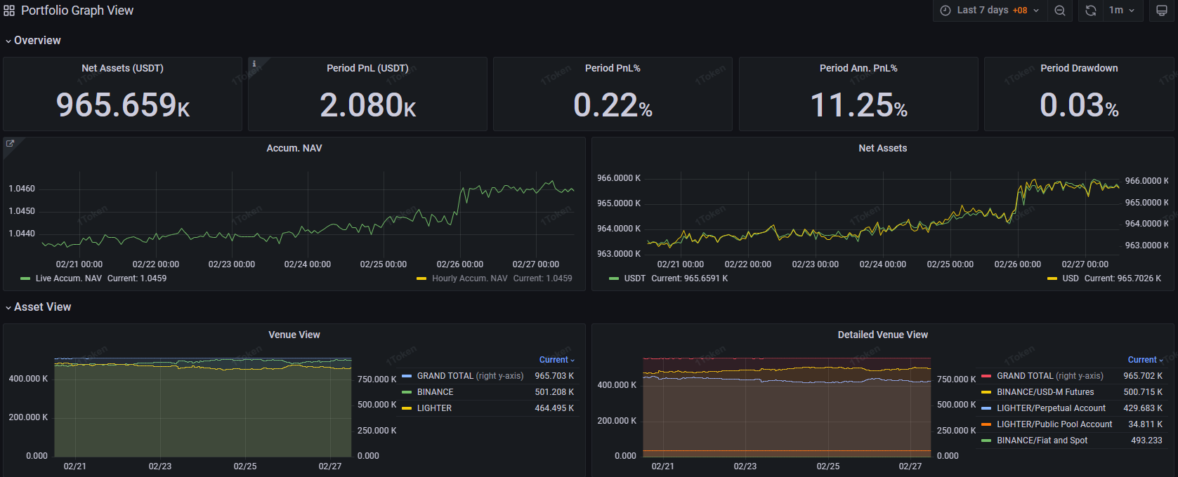
Task: Toggle the USDT series in Net Assets legend
Action: 635,278
